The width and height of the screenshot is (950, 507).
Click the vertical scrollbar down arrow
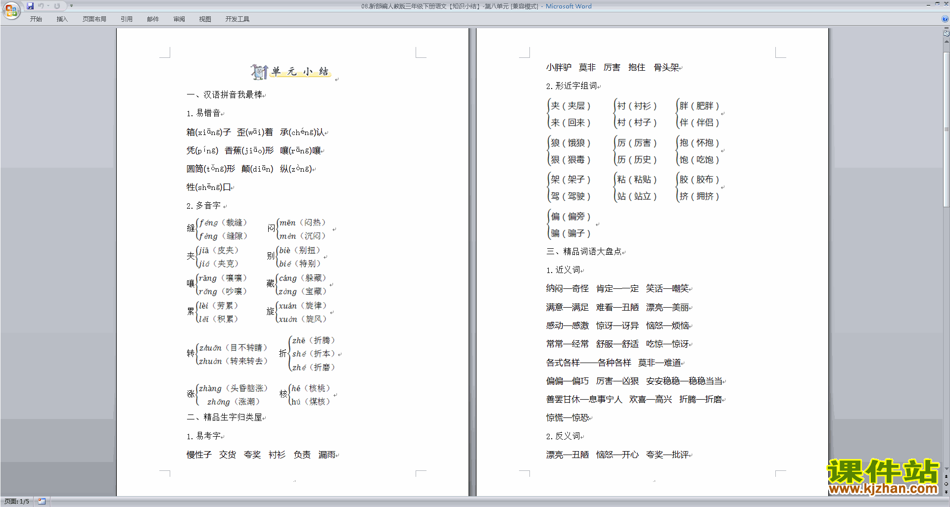click(x=947, y=469)
